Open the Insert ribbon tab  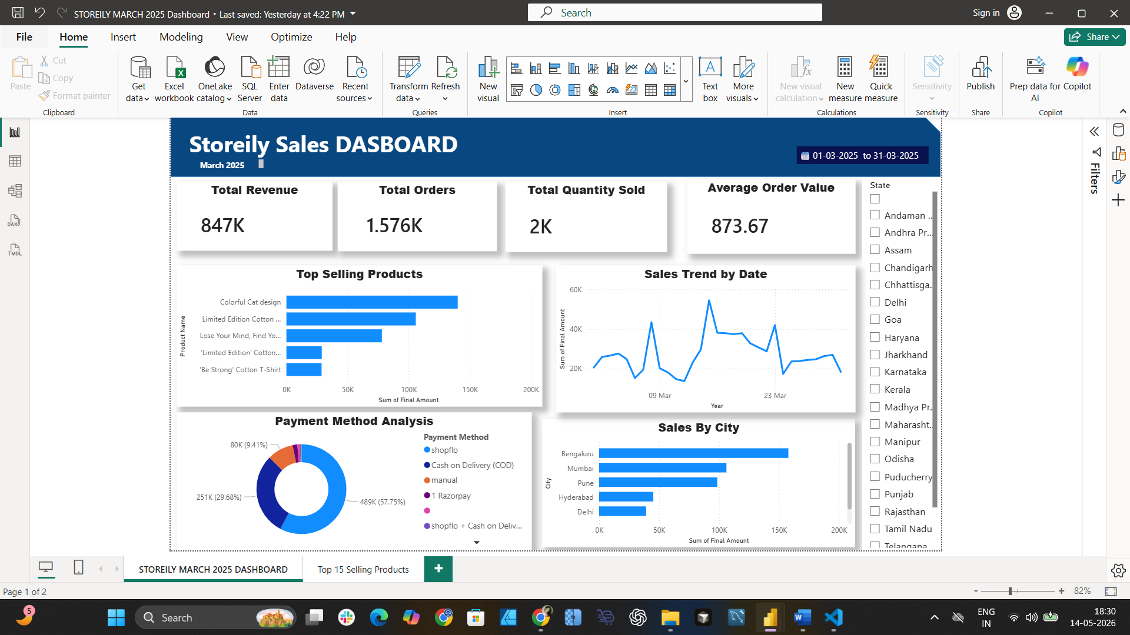(123, 37)
